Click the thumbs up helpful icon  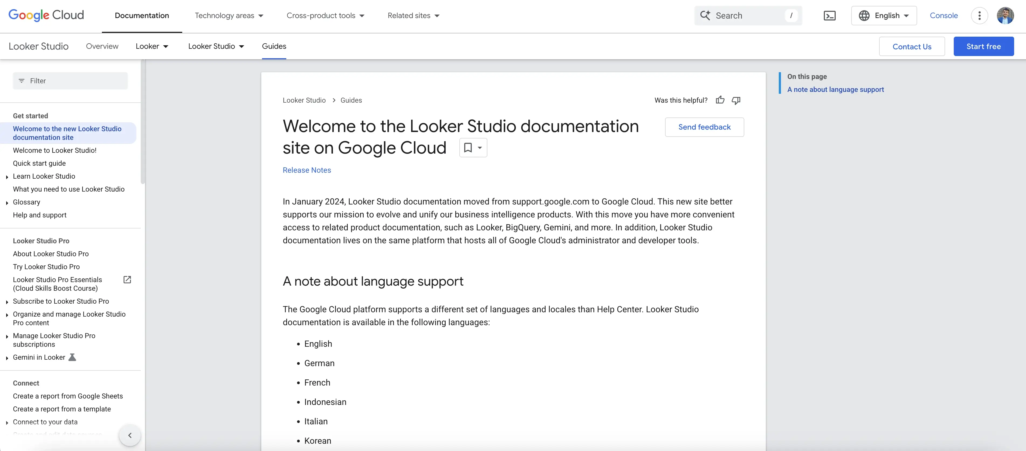coord(720,100)
